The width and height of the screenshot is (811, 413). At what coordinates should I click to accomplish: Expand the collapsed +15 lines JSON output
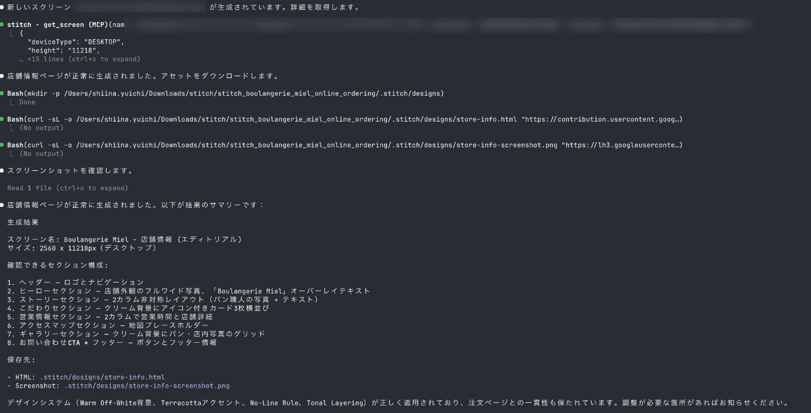(x=83, y=59)
